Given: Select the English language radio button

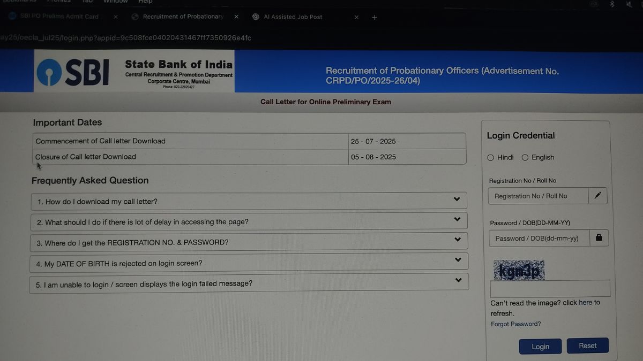Looking at the screenshot, I should point(525,158).
